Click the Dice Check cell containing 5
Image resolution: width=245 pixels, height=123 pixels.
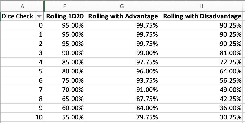click(x=22, y=71)
